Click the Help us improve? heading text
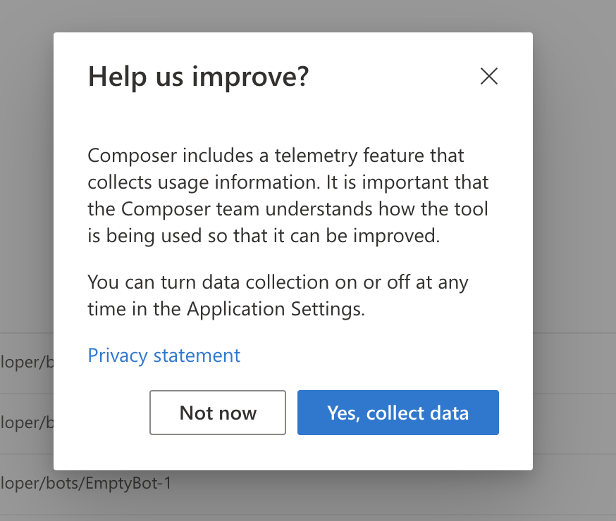This screenshot has width=616, height=521. pyautogui.click(x=198, y=77)
